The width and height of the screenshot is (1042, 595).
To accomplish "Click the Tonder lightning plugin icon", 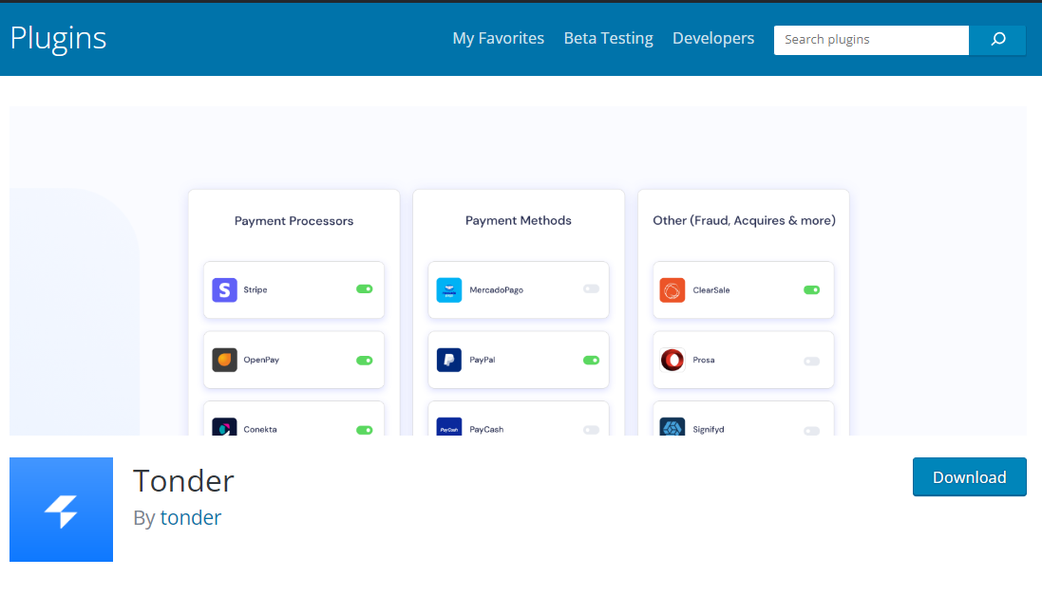I will [x=61, y=510].
